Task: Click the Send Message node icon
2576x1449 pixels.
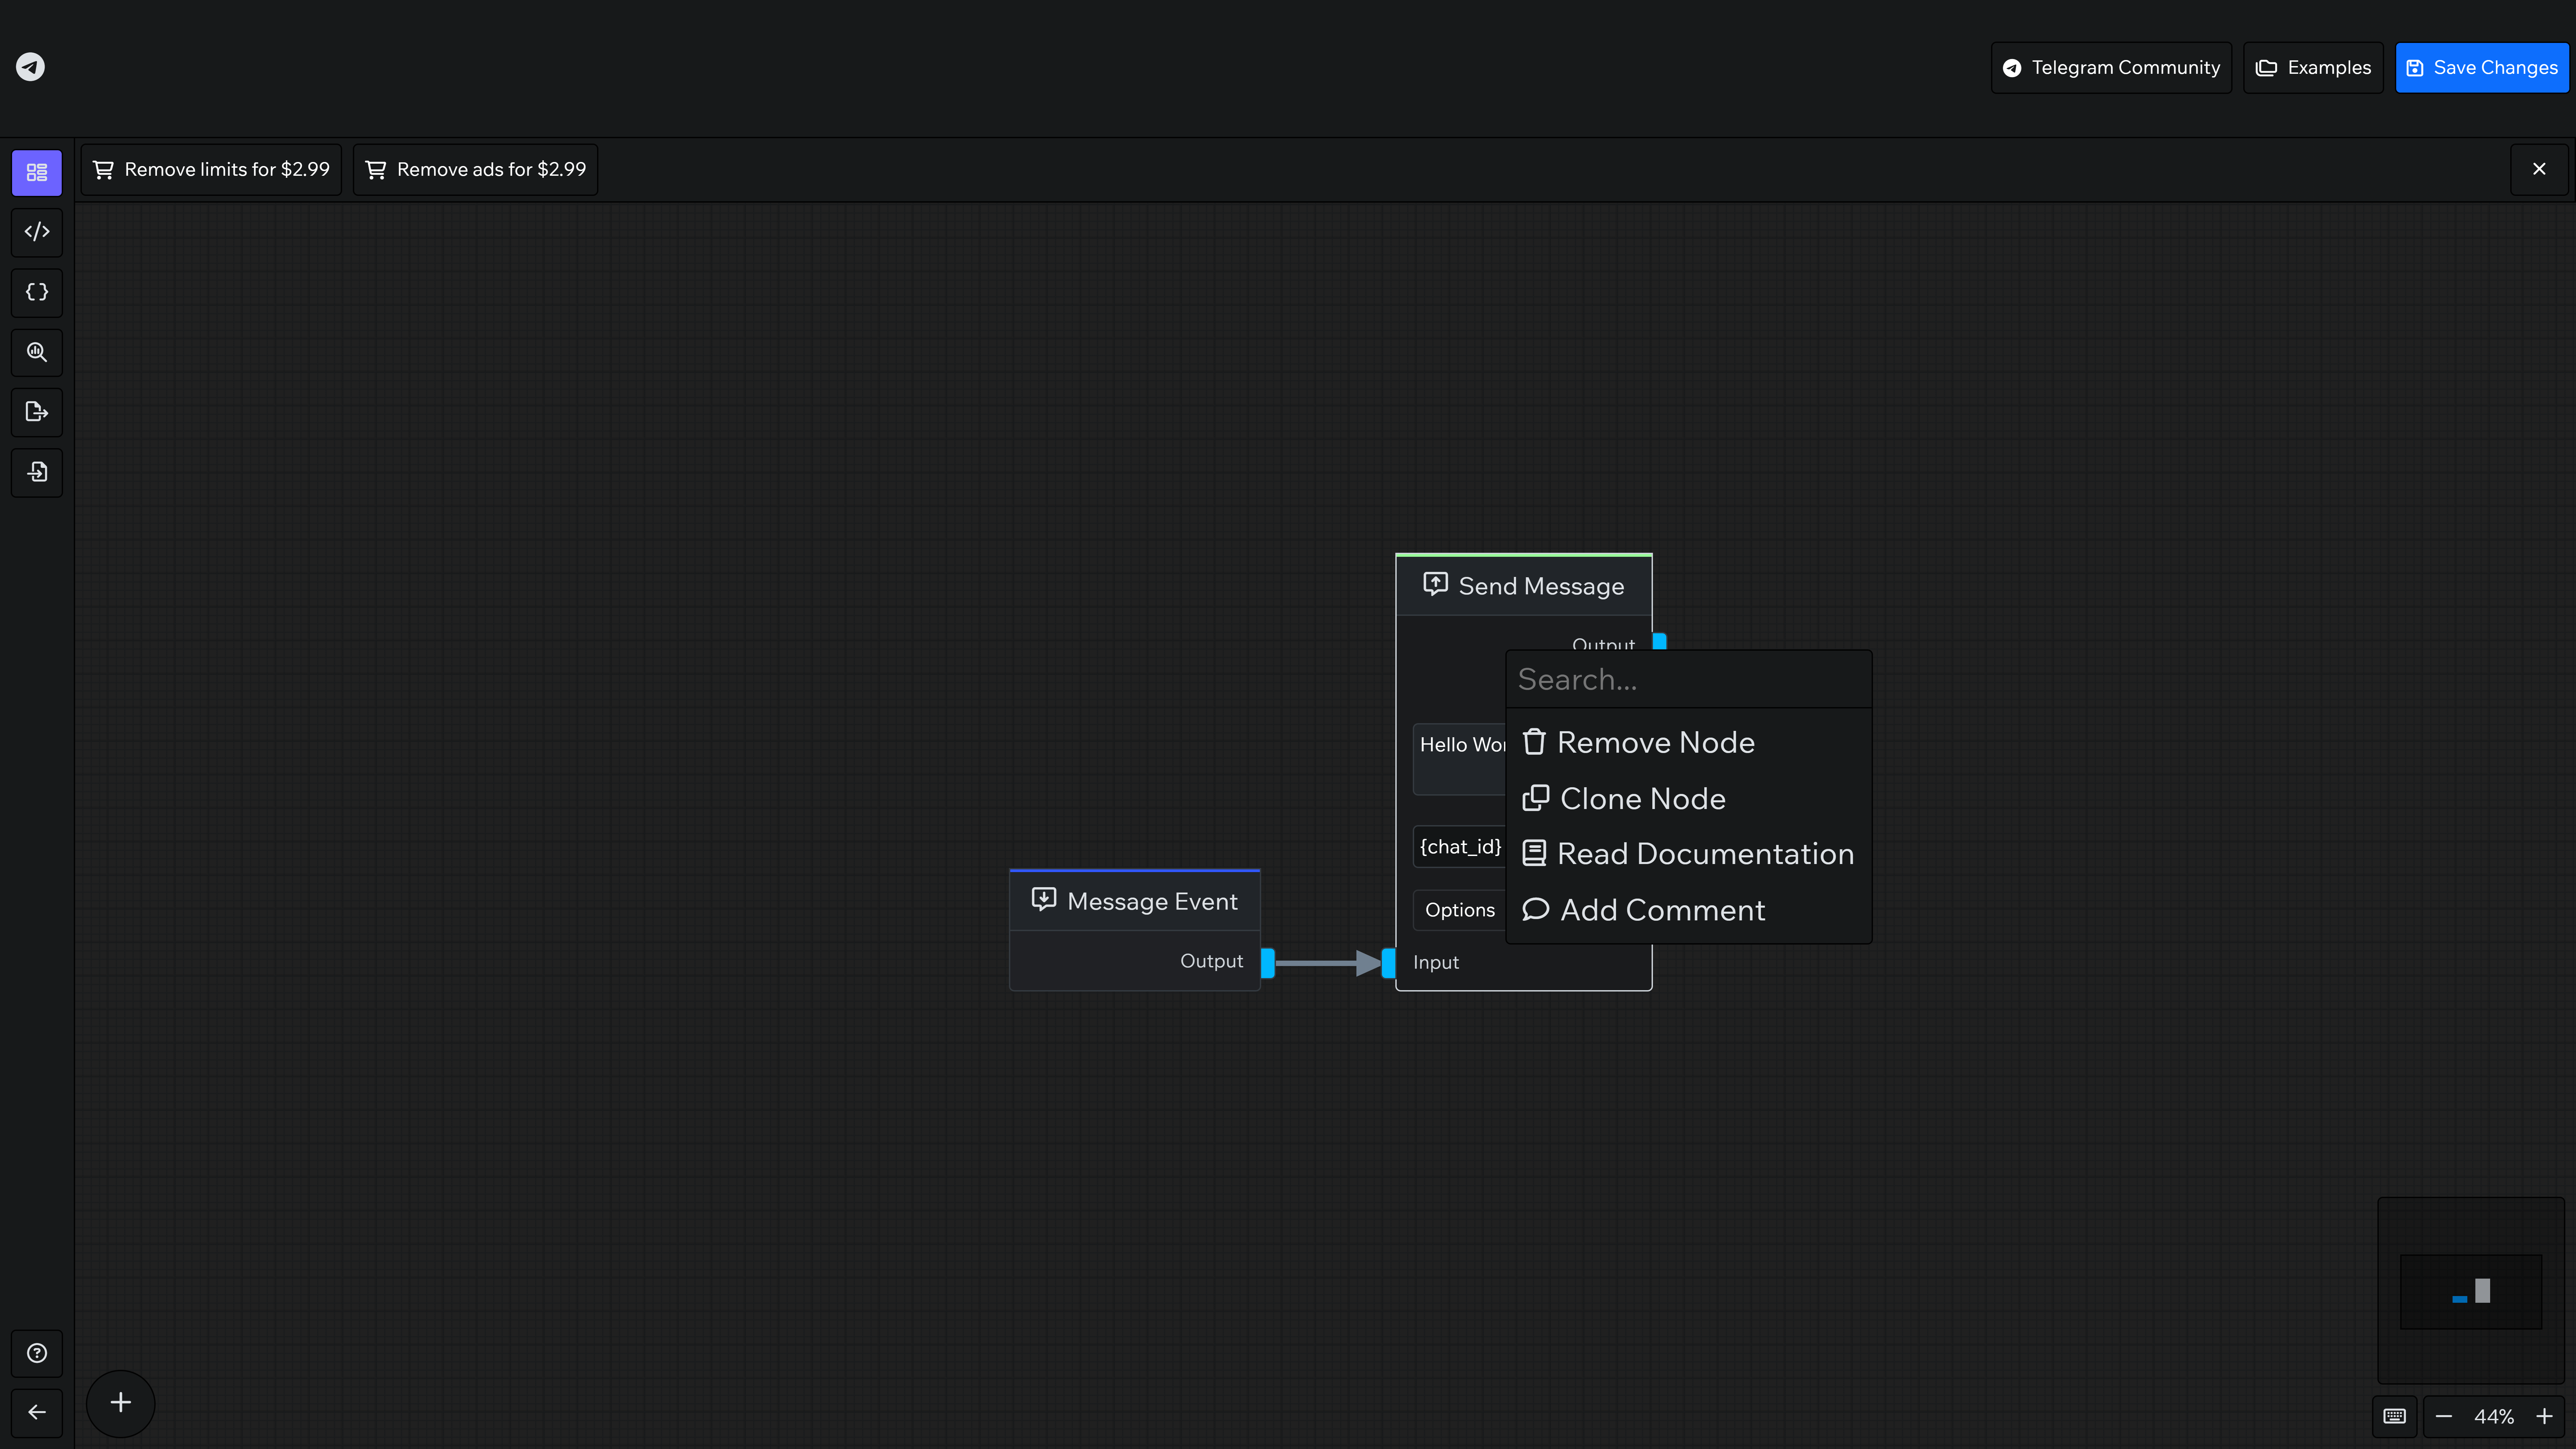Action: coord(1435,584)
